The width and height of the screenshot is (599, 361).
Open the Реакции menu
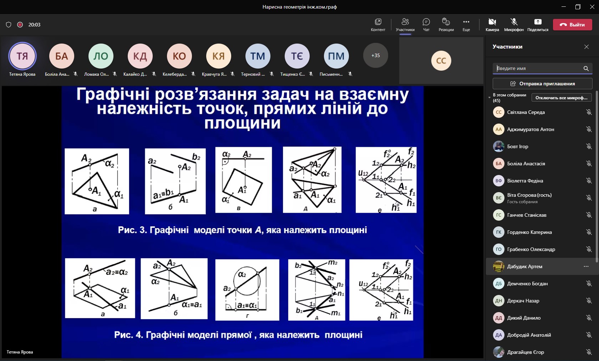coord(446,25)
